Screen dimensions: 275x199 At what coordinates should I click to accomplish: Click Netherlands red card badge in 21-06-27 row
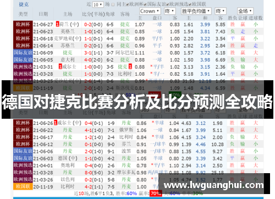pyautogui.click(x=57, y=24)
